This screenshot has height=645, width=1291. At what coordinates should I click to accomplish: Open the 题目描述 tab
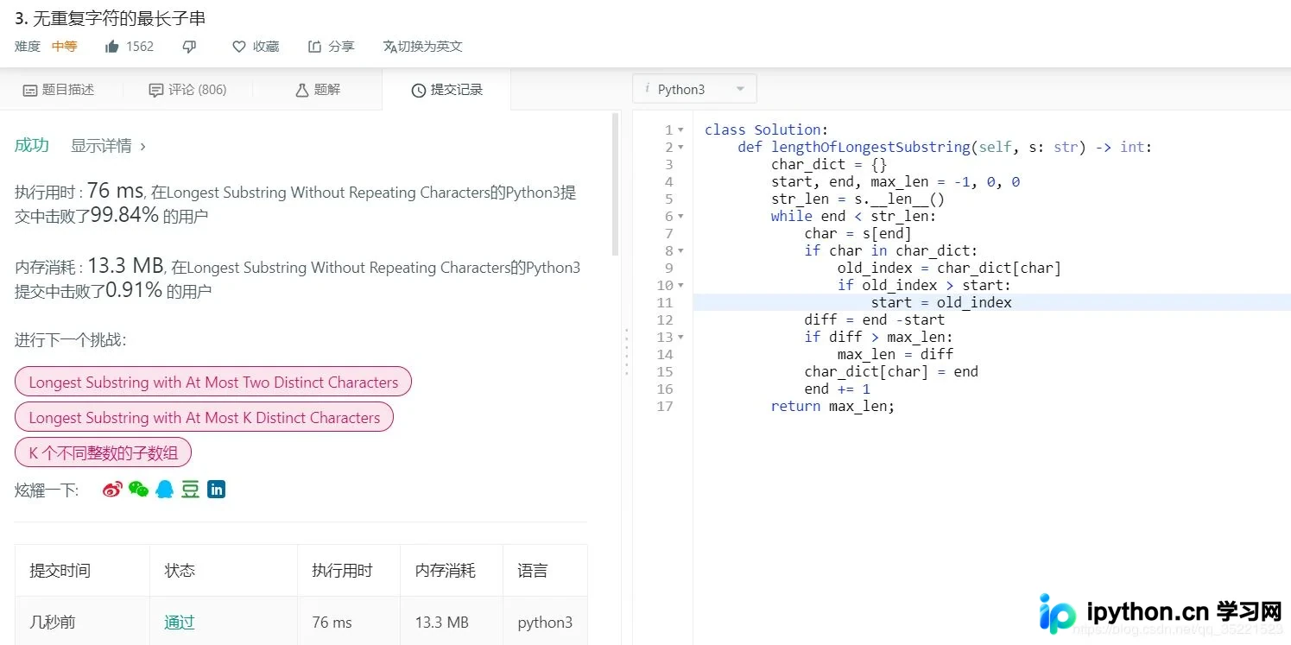tap(59, 90)
